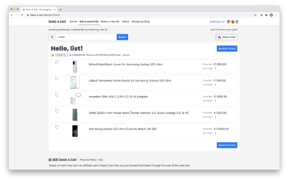The height and width of the screenshot is (181, 288).
Task: Open the Lilliput Tempered Glass Guard thumbnail
Action: click(75, 82)
